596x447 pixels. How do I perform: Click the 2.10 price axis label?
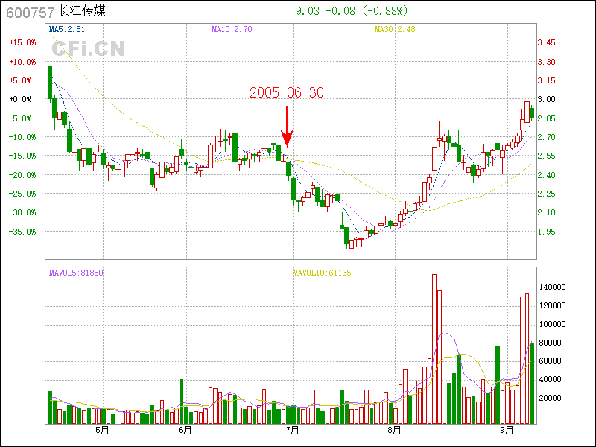(x=547, y=212)
